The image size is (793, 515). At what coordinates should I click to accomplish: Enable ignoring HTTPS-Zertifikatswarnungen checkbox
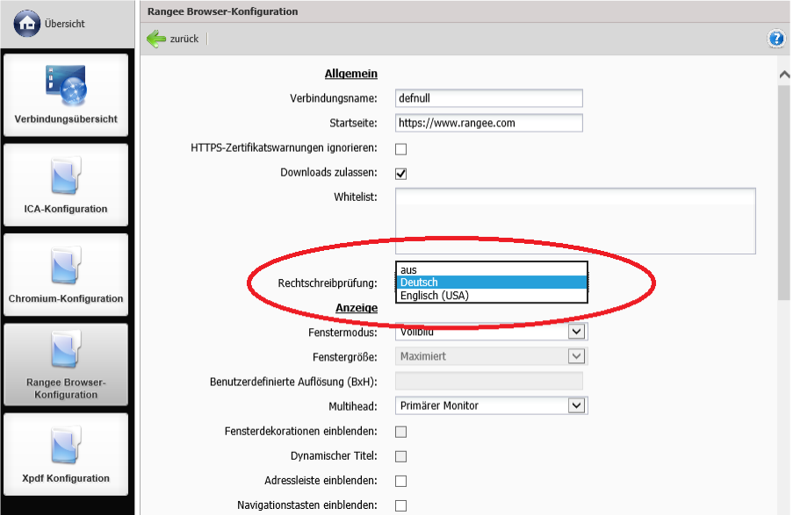(400, 149)
